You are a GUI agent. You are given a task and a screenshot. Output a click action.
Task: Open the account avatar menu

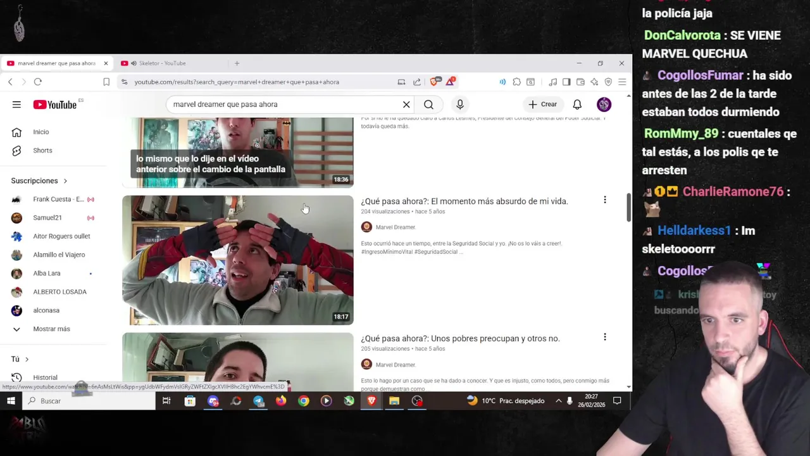(604, 104)
